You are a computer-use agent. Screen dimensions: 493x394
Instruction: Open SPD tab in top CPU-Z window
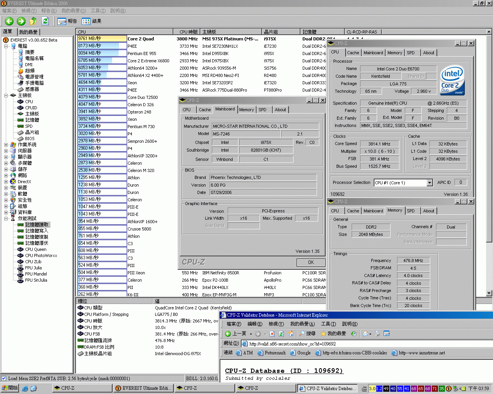pos(411,53)
